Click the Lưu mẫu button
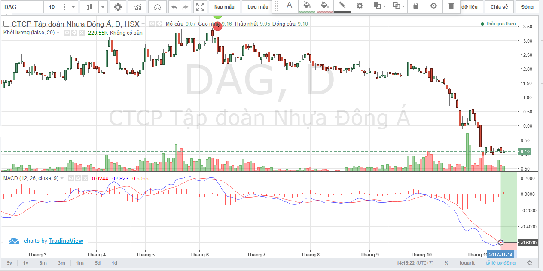Image resolution: width=543 pixels, height=271 pixels. 258,7
